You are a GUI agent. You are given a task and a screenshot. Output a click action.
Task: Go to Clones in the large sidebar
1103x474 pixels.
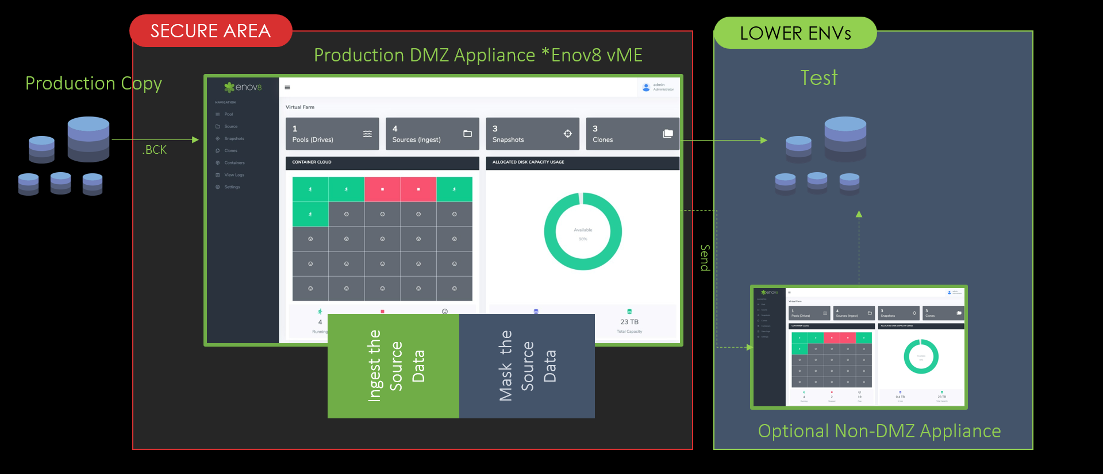(x=230, y=150)
